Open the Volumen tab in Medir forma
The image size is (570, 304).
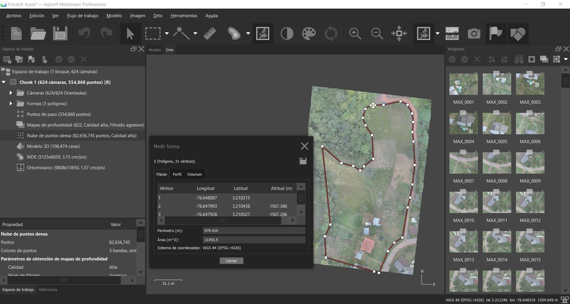click(194, 174)
